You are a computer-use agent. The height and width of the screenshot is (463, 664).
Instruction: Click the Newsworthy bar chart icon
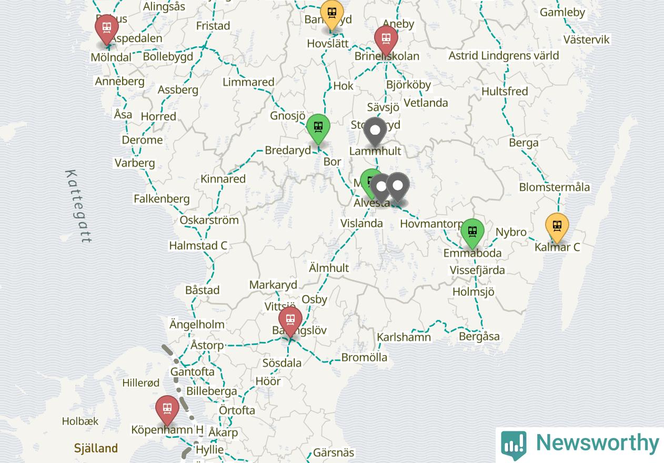pos(514,445)
